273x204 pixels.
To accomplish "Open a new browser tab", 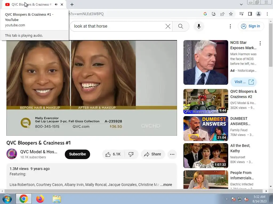I will [72, 5].
